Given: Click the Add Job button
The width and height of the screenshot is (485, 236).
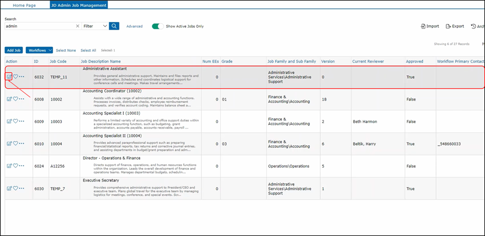Looking at the screenshot, I should click(14, 50).
